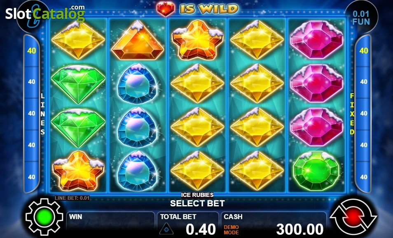Select the highlighted yellow 40 on right FIXED bar
The image size is (393, 238).
364,51
